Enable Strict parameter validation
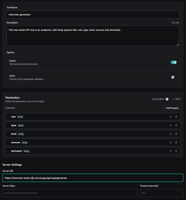 (173, 77)
